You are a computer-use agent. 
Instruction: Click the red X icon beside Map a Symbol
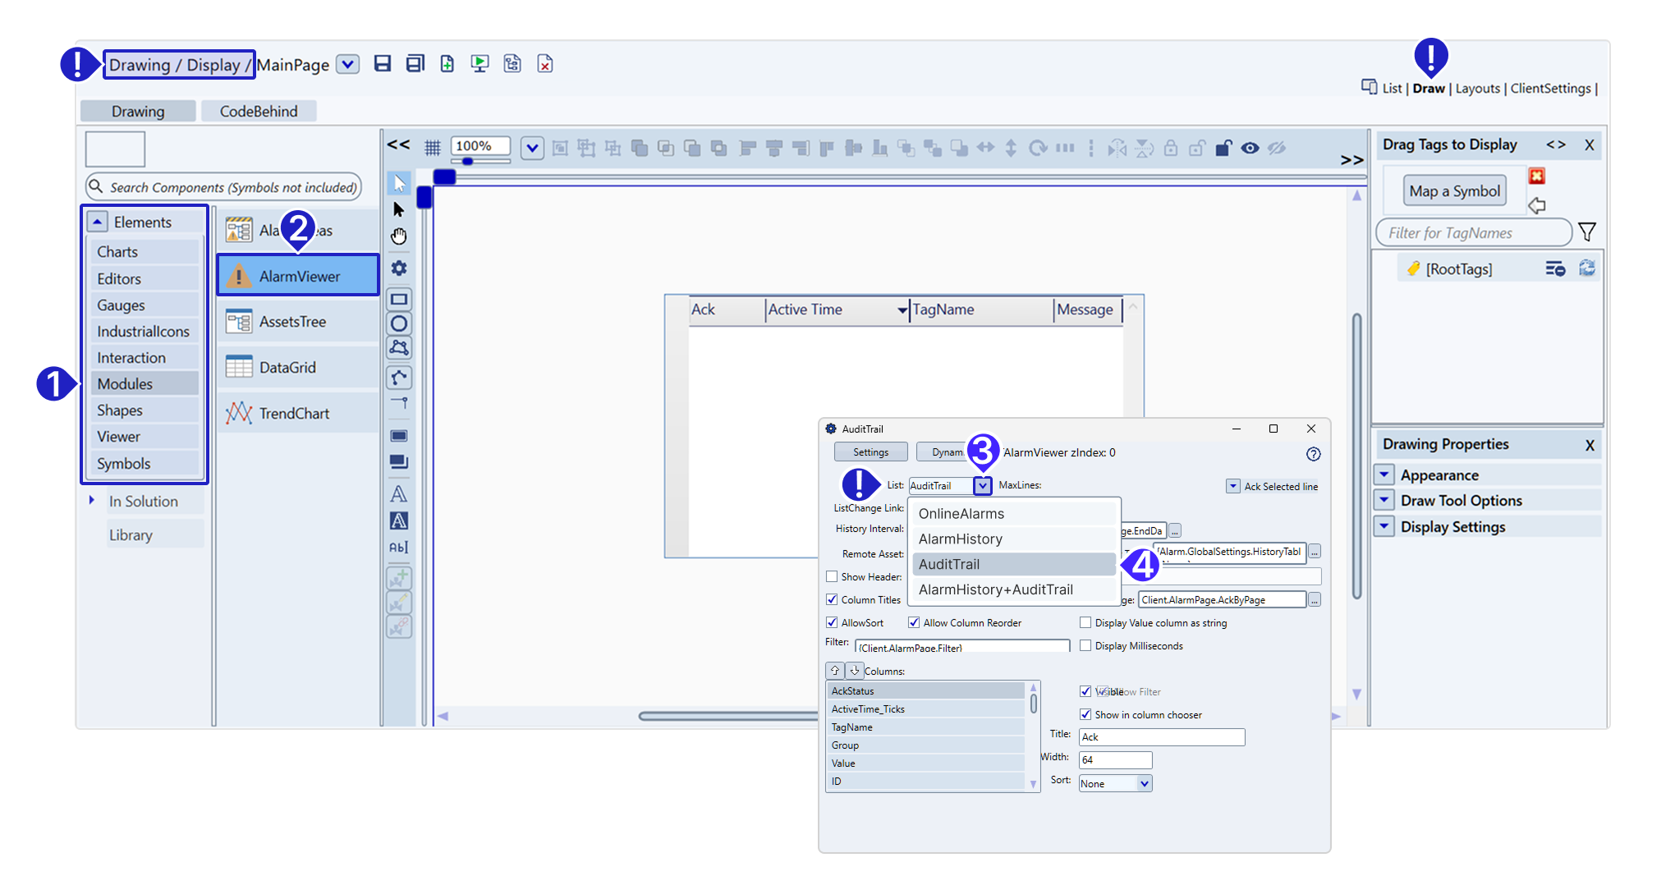click(1537, 176)
